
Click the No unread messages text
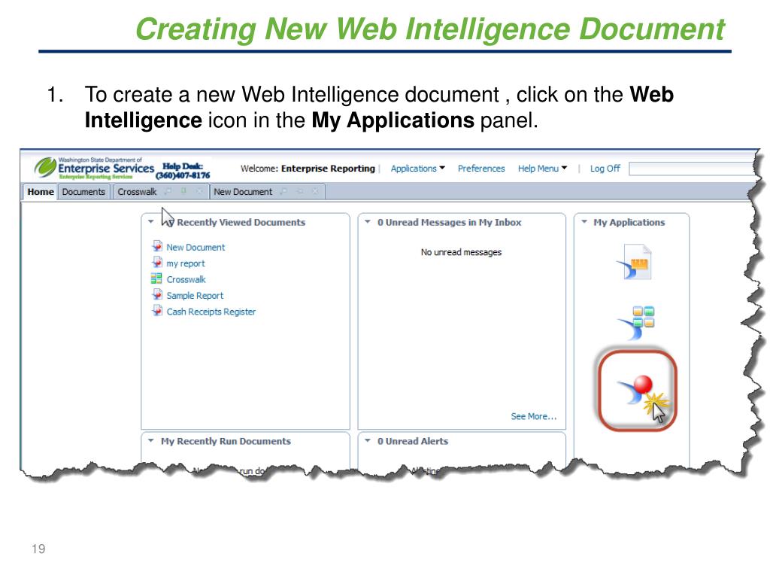pyautogui.click(x=461, y=252)
